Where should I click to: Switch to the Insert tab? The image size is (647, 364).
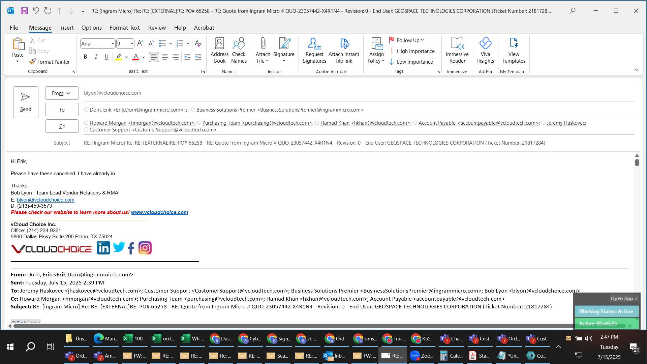click(66, 28)
